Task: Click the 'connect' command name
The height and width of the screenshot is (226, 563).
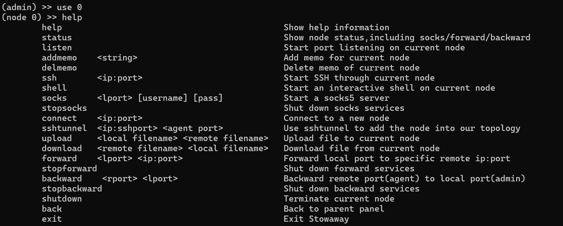Action: click(x=59, y=118)
